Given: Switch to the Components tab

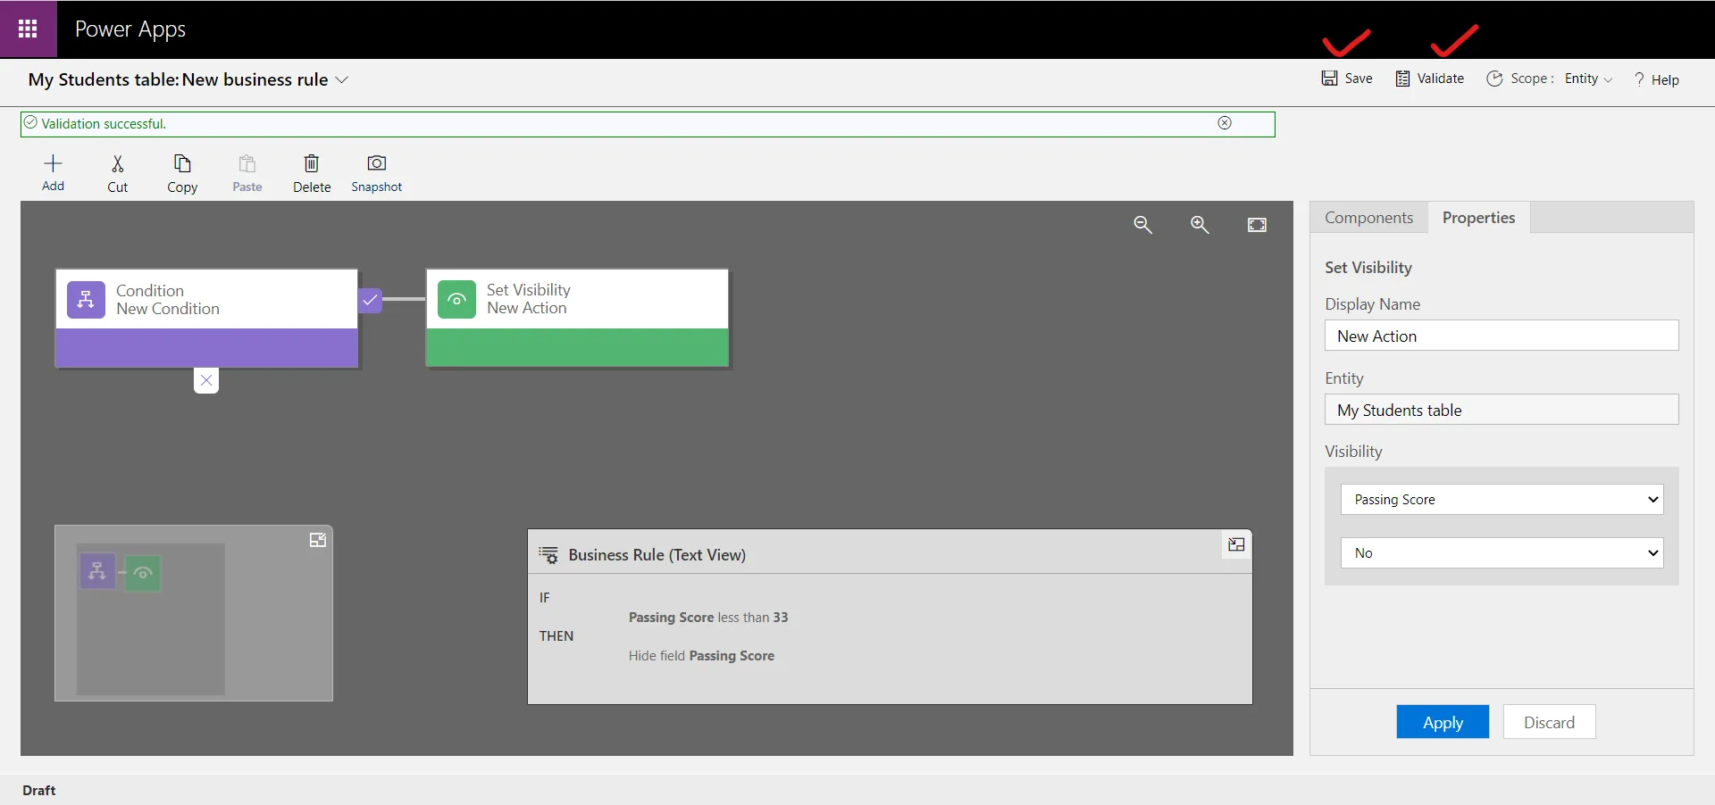Looking at the screenshot, I should click(1368, 218).
